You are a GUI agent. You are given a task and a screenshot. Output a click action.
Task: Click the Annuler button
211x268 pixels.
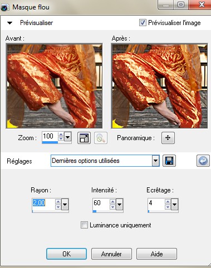(111, 254)
